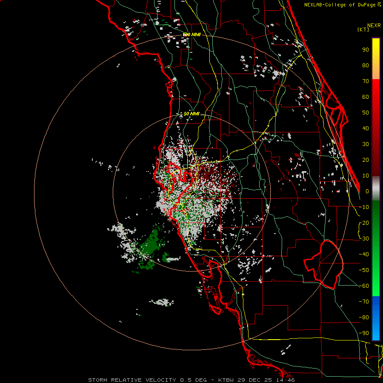Select the 90 value on the velocity scale

[366, 50]
